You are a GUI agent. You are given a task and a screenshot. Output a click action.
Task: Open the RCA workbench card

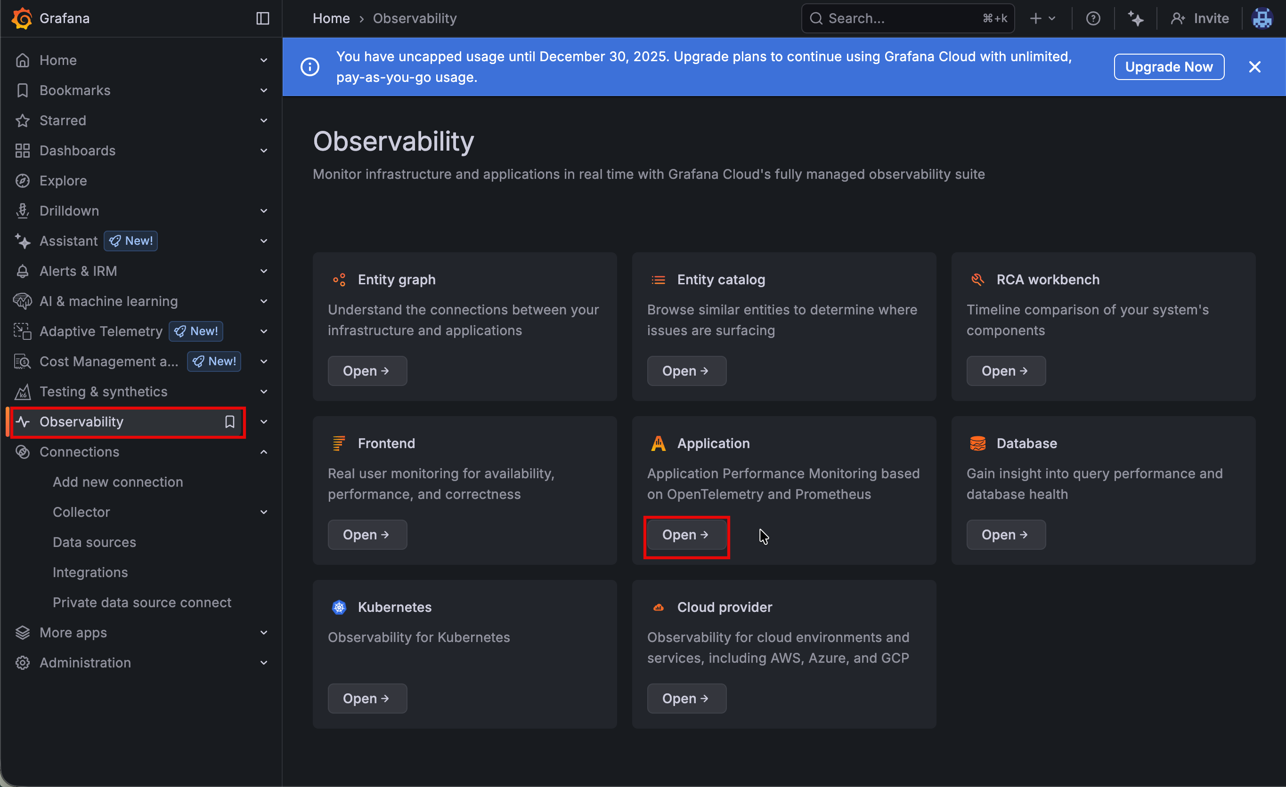[x=1006, y=371]
